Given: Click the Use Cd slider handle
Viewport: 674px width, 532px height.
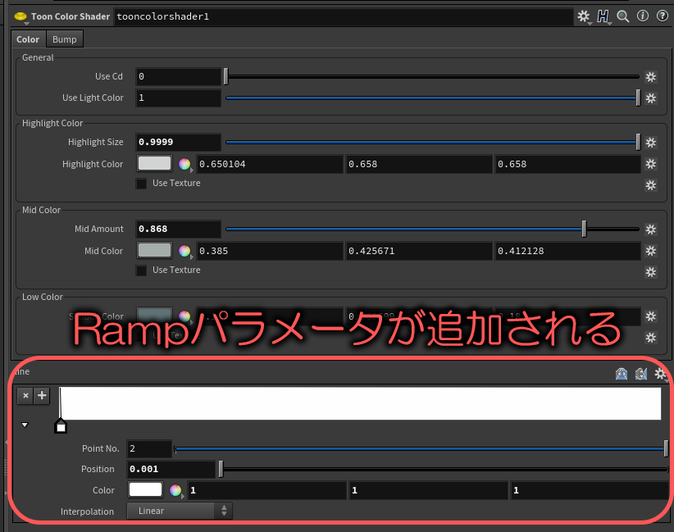Looking at the screenshot, I should (226, 76).
